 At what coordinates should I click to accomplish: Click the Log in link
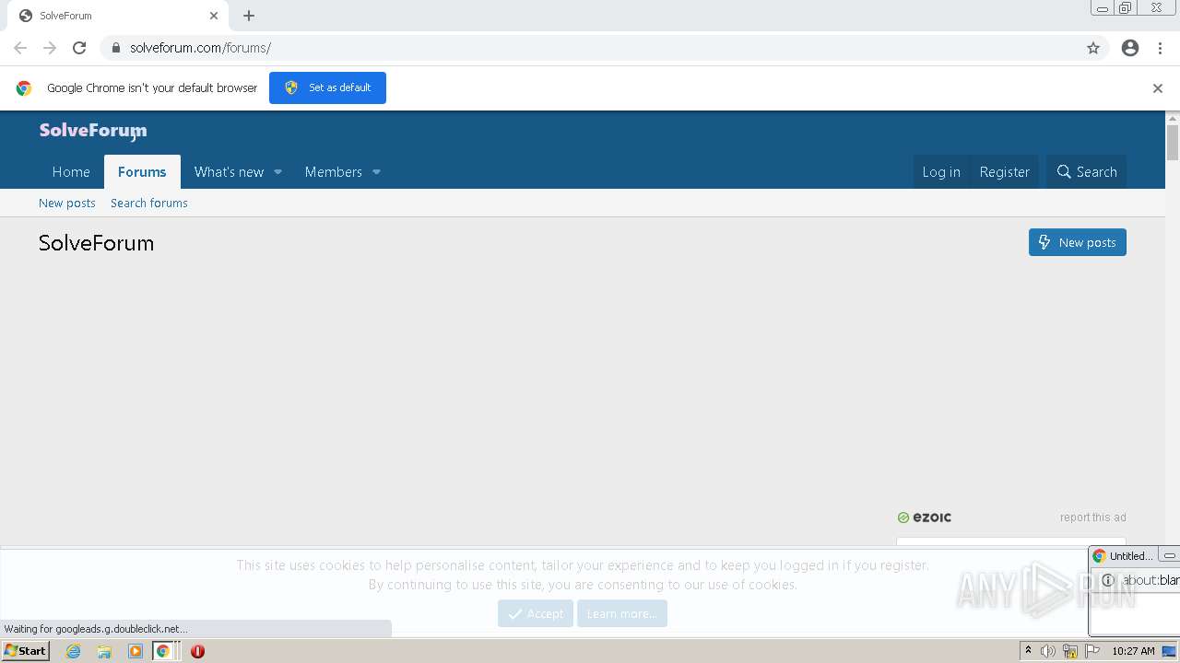pyautogui.click(x=941, y=172)
